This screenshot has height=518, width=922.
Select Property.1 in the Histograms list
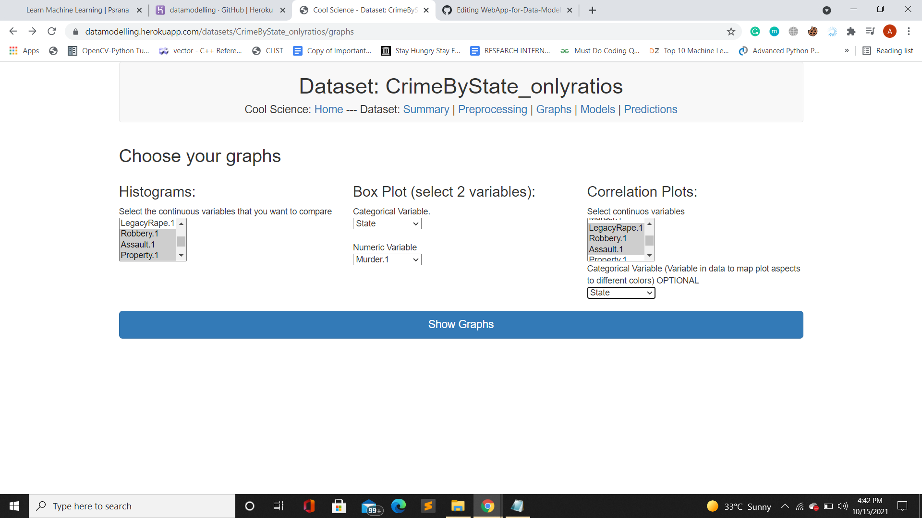point(140,255)
